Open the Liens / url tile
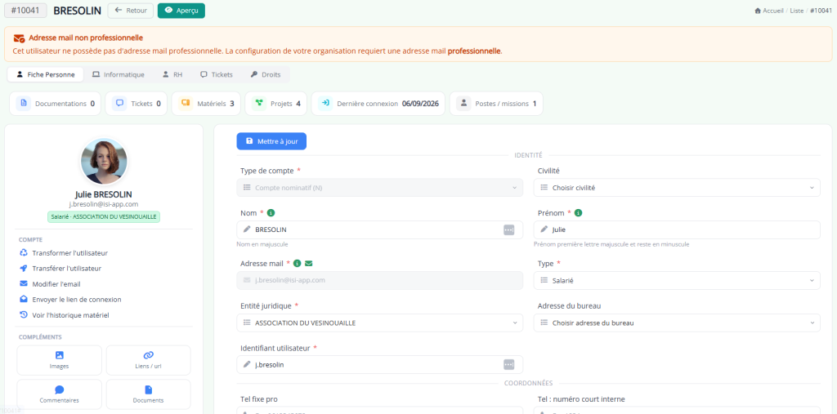The height and width of the screenshot is (414, 837). (149, 360)
